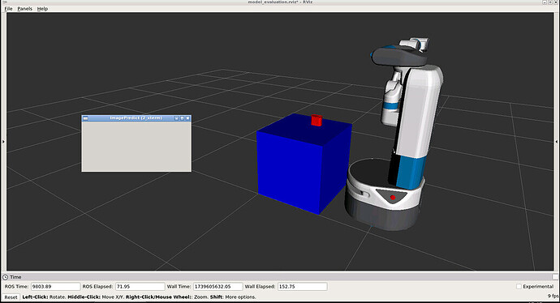Close the ImagePredict window
The height and width of the screenshot is (303, 560).
click(x=187, y=118)
